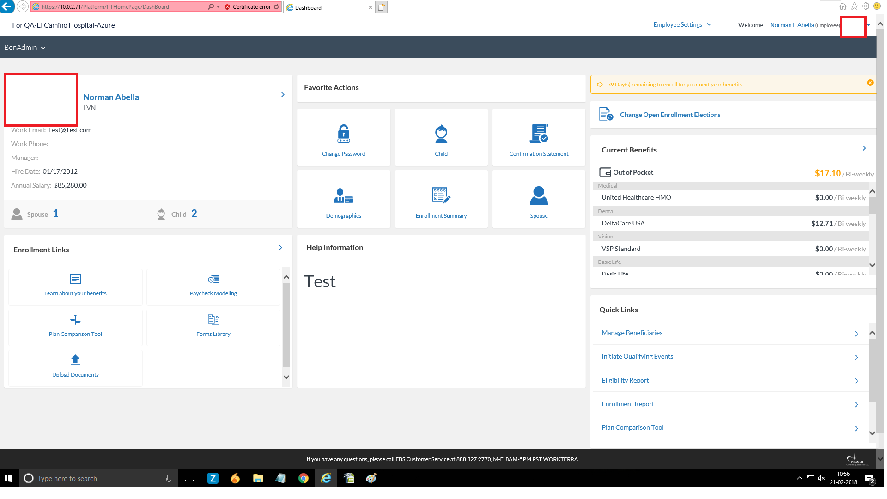Expand the BenAdmin menu
Viewport: 887px width, 499px height.
tap(25, 48)
